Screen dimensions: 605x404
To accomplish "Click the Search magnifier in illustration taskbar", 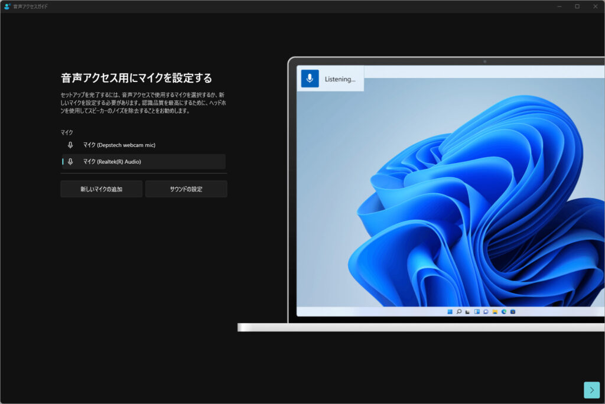I will pos(458,311).
